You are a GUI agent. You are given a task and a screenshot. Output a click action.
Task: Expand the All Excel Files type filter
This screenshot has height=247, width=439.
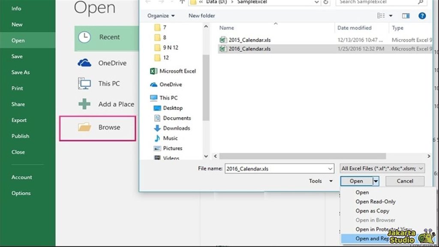pyautogui.click(x=420, y=169)
